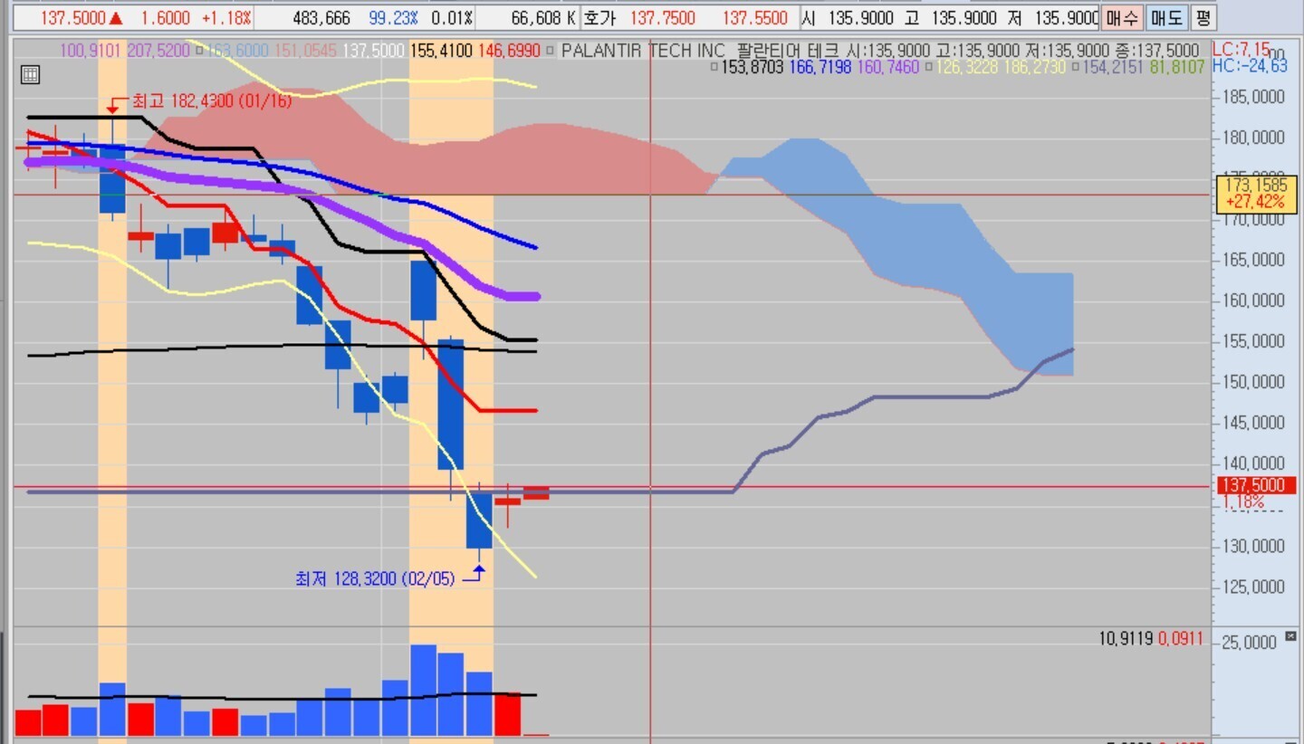Screen dimensions: 1304x744
Task: Click the PALANTIR TECH INC chart title
Action: [643, 51]
